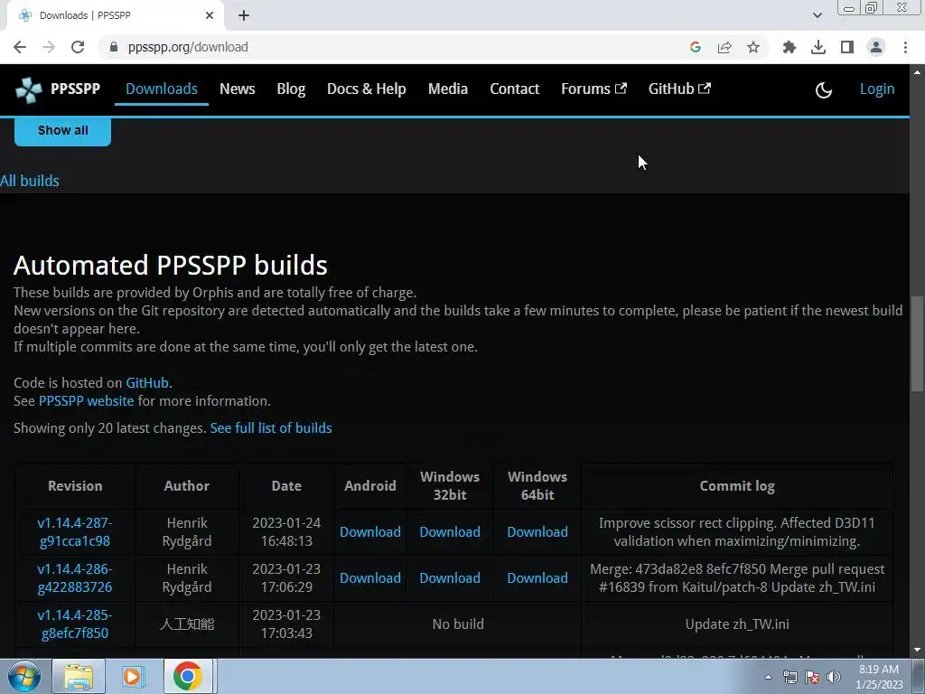
Task: Open the Media nav item
Action: point(448,89)
